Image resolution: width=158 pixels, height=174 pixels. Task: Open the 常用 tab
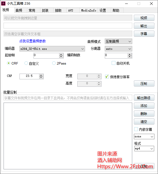coord(33,10)
